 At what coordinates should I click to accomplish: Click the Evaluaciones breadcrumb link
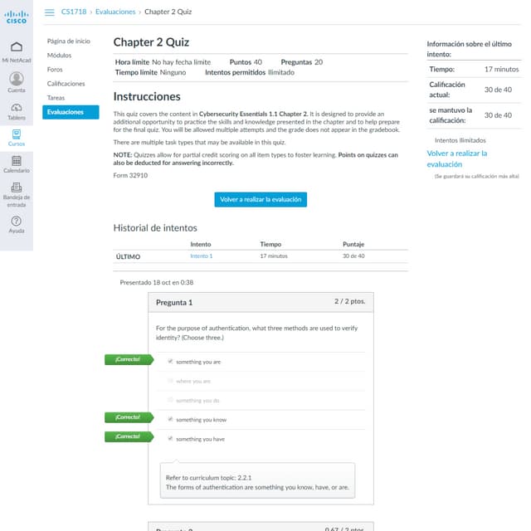[116, 12]
